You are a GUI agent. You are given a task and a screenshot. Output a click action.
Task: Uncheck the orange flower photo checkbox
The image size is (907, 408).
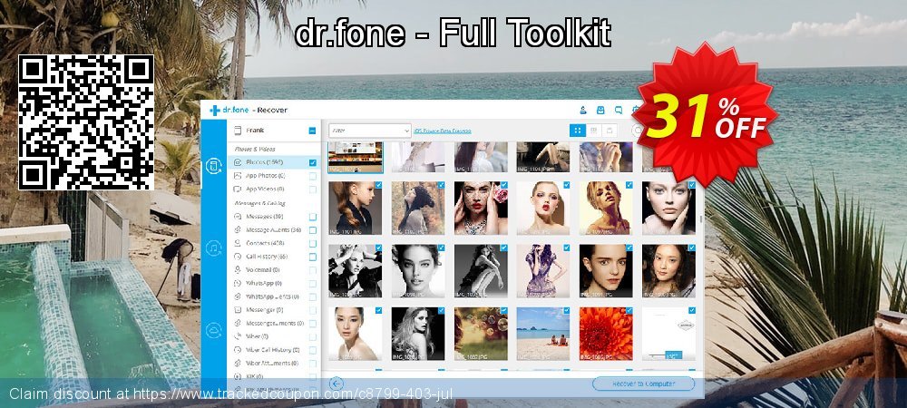click(x=629, y=310)
